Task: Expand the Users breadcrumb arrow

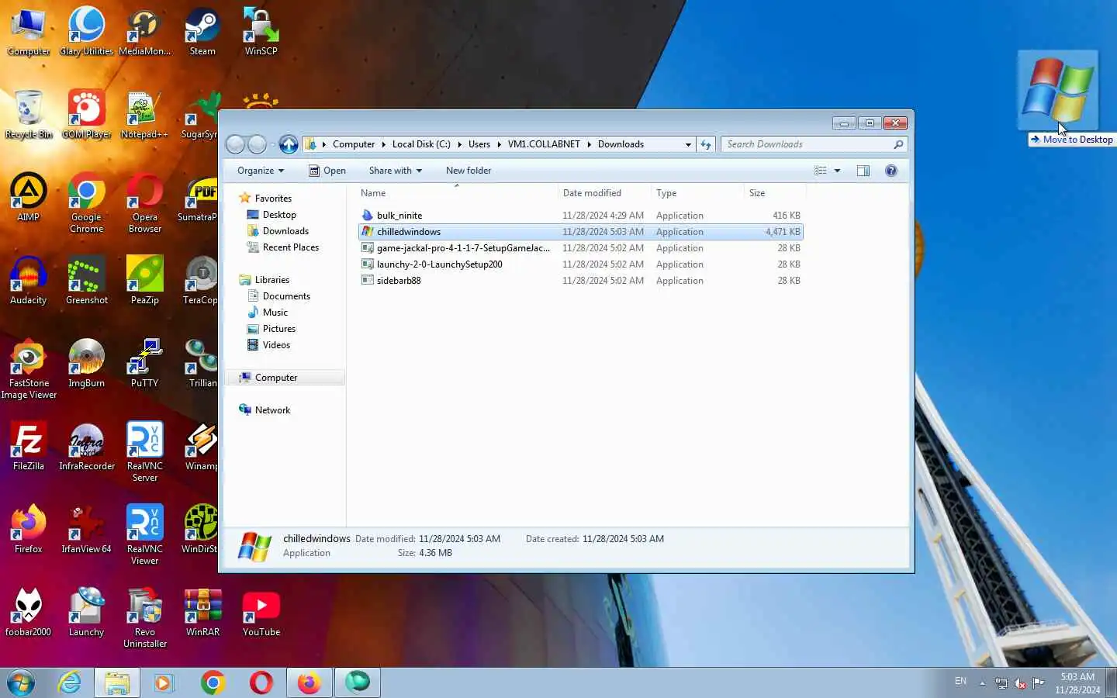Action: [499, 144]
